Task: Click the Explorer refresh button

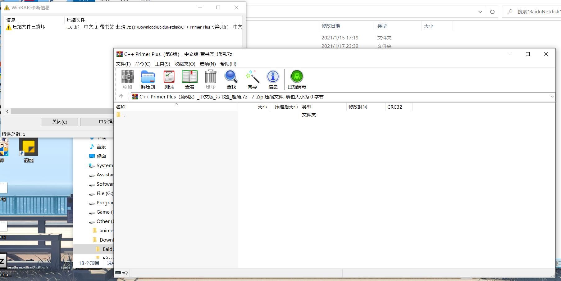Action: point(492,12)
